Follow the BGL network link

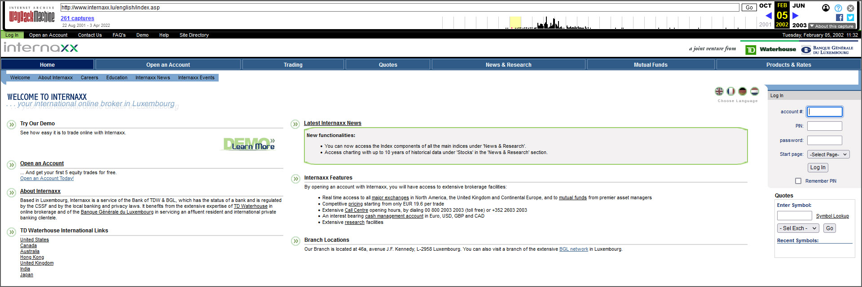[x=573, y=249]
